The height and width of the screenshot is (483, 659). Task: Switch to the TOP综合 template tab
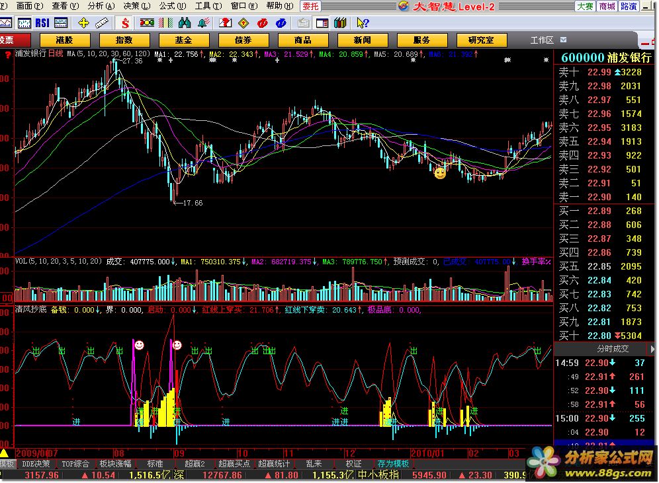[x=75, y=464]
